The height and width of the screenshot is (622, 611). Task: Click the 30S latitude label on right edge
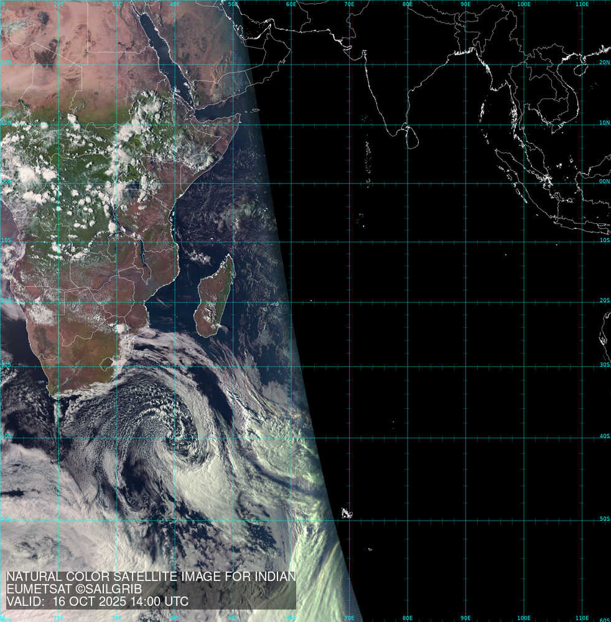604,364
